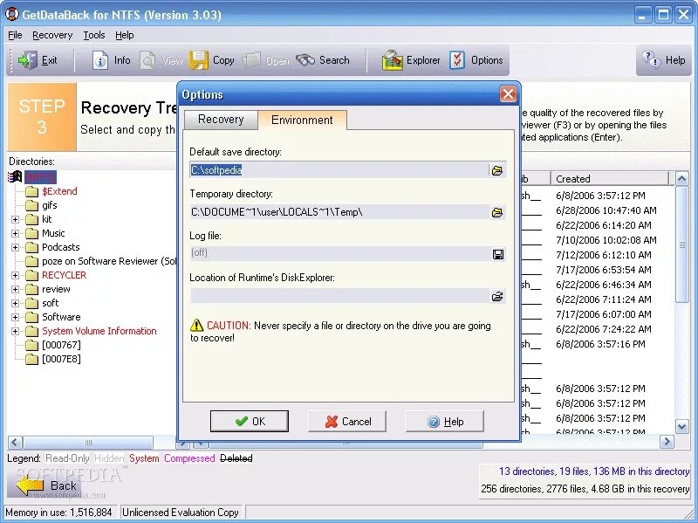Select the NTFS root drive icon
Image resolution: width=698 pixels, height=523 pixels.
click(x=15, y=177)
